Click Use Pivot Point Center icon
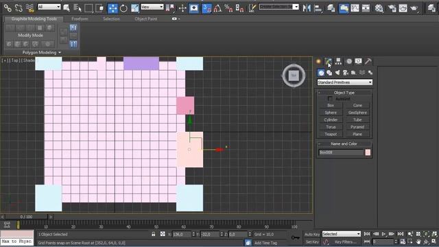This screenshot has height=247, width=439. (170, 8)
